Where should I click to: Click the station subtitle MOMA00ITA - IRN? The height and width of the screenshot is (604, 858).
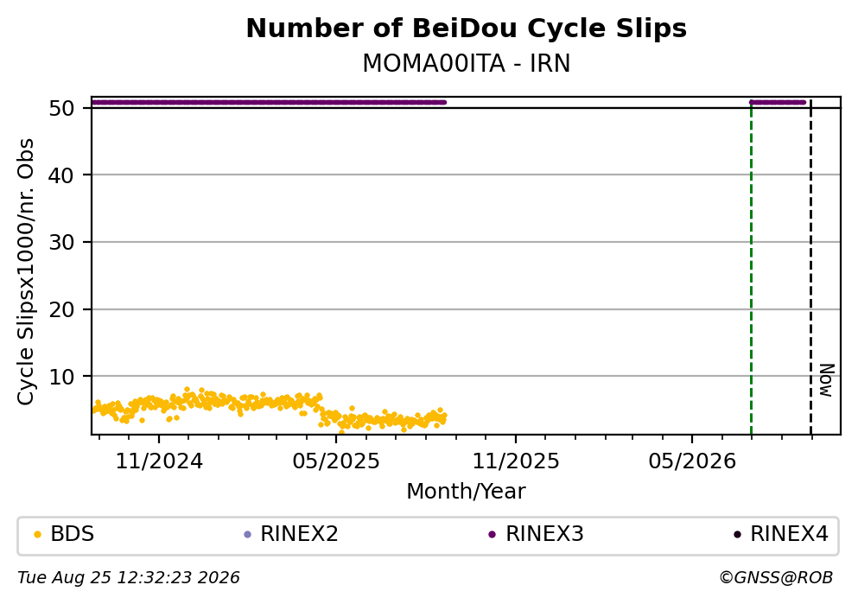point(467,63)
